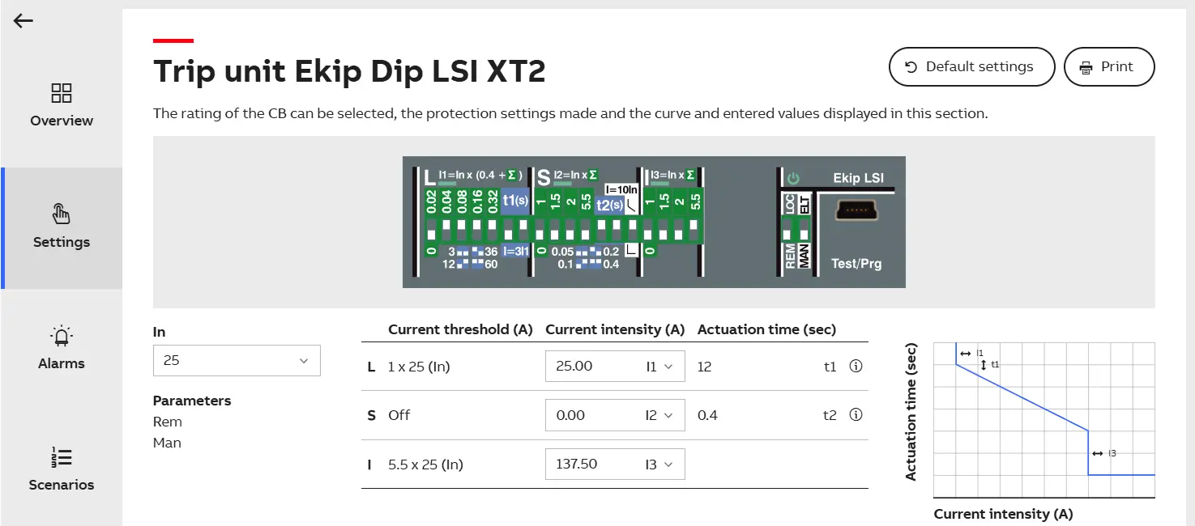The image size is (1195, 526).
Task: Toggle the LOC/REM dip switch
Action: 787,230
